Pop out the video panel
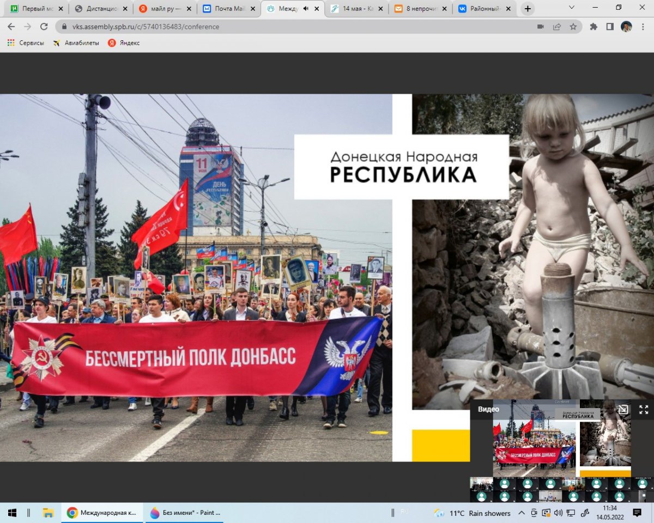The width and height of the screenshot is (654, 523). pyautogui.click(x=623, y=410)
